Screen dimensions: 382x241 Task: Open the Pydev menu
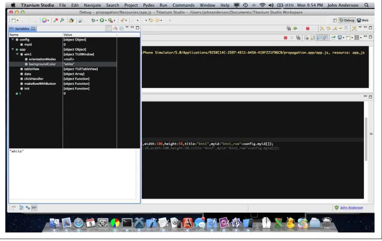tap(149, 5)
